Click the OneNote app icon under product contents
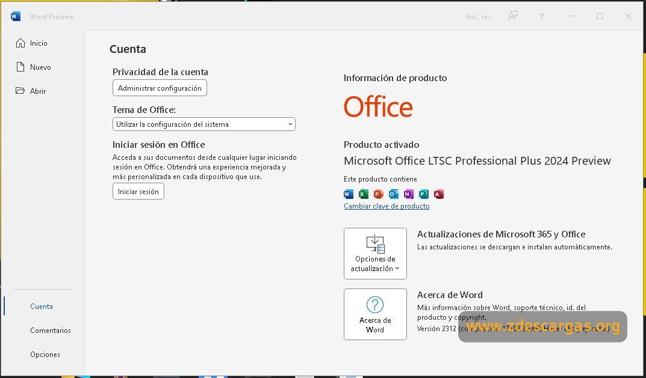The image size is (646, 378). tap(408, 194)
